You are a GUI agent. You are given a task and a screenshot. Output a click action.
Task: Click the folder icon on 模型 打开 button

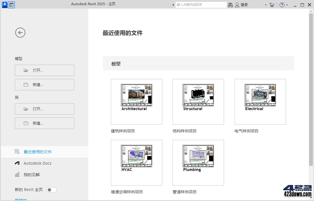[x=25, y=70]
